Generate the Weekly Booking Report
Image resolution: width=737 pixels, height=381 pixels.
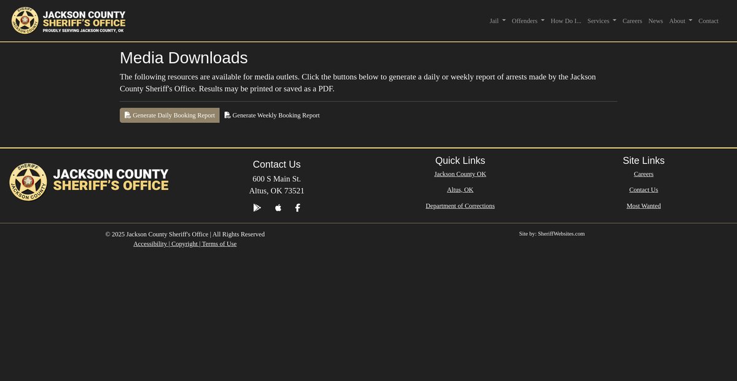click(x=272, y=116)
